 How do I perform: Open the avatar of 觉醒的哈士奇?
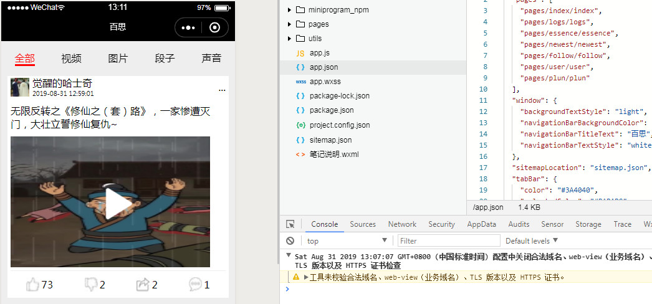(20, 87)
